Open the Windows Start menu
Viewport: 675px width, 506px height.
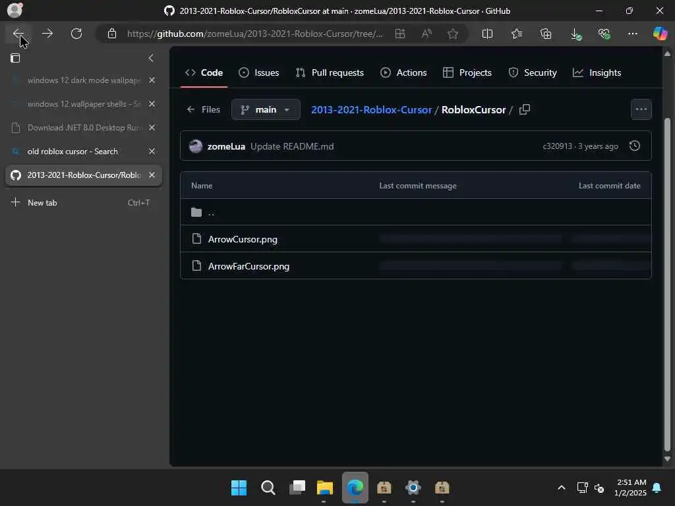click(x=239, y=488)
